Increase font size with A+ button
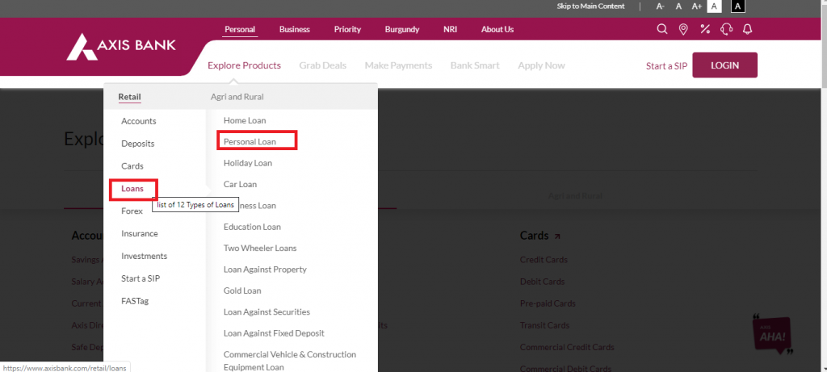Screen dimensions: 827x372 pos(697,6)
